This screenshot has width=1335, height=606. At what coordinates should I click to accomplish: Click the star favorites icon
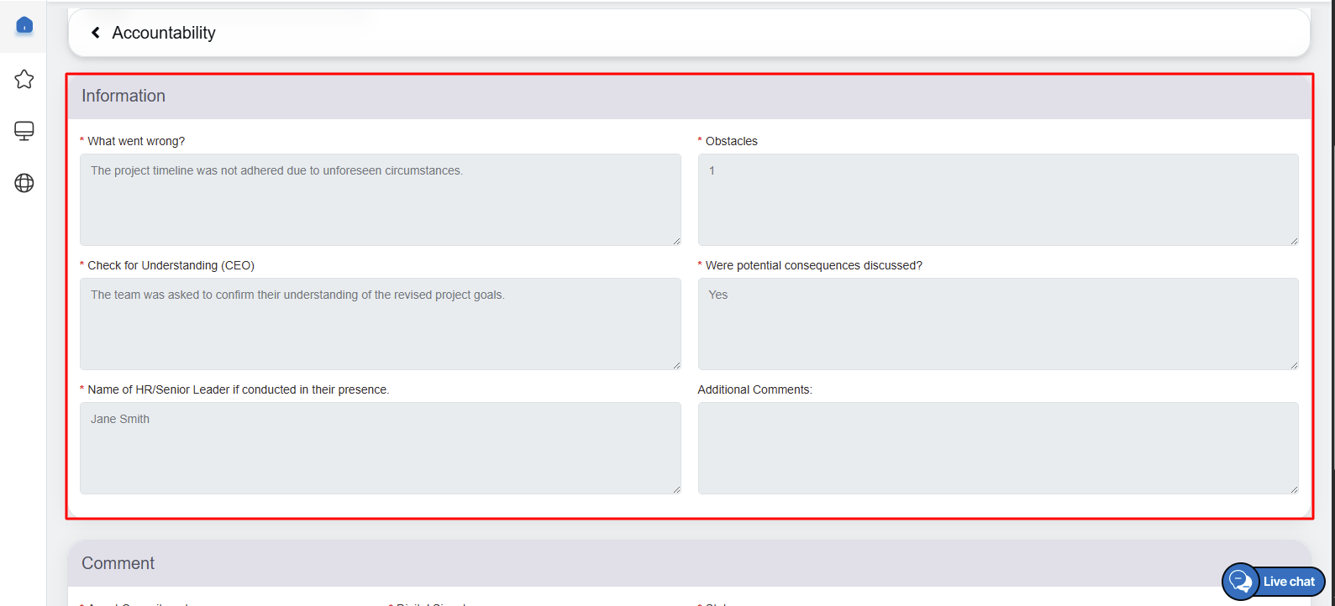coord(24,79)
